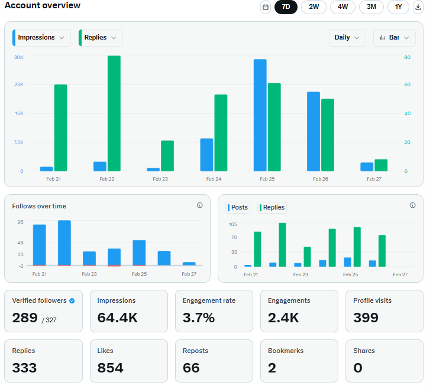Click the Feb 24 label on main chart
The image size is (433, 389).
point(214,179)
